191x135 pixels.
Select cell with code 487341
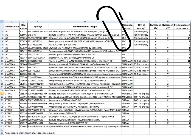23,107
